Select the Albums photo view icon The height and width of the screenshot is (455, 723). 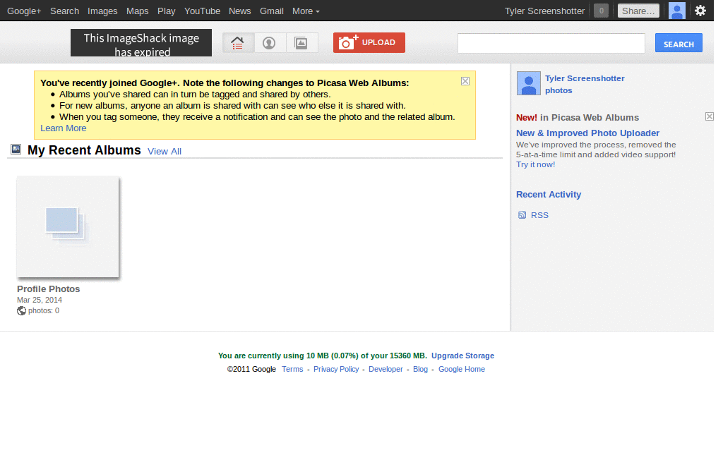tap(301, 43)
